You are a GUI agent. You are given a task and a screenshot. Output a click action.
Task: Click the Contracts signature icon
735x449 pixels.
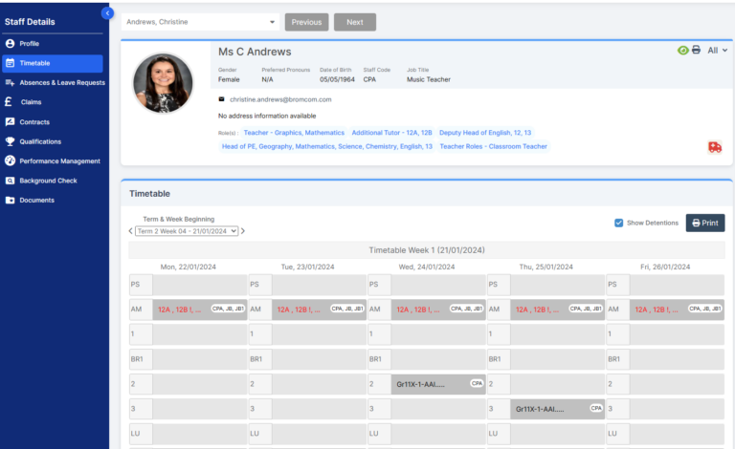(10, 122)
